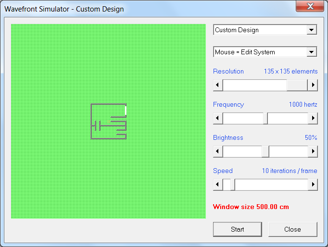The width and height of the screenshot is (328, 247).
Task: Decrease Brightness with the left arrow
Action: tap(218, 151)
